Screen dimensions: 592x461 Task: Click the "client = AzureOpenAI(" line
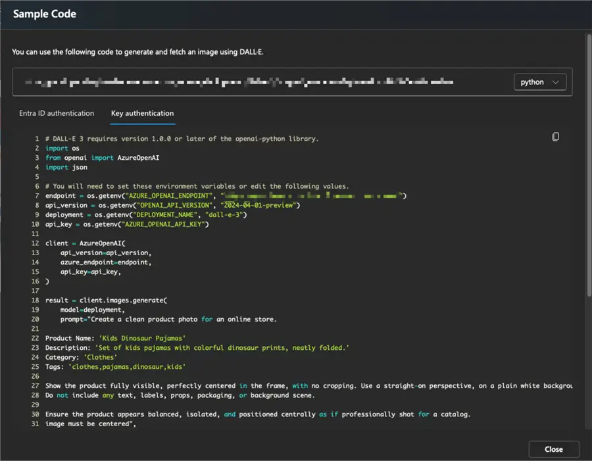pos(85,243)
